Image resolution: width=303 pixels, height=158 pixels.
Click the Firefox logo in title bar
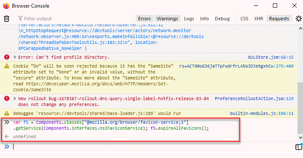pos(6,5)
